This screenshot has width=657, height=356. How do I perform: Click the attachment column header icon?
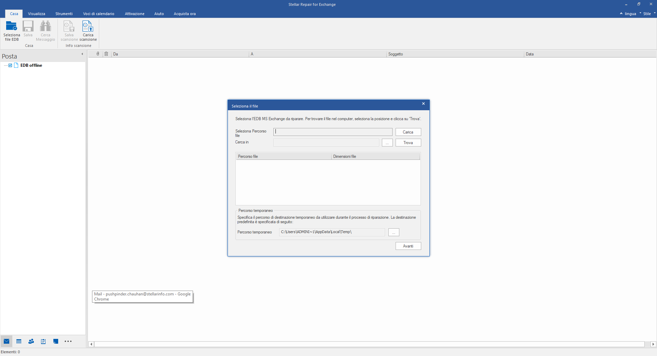coord(98,54)
